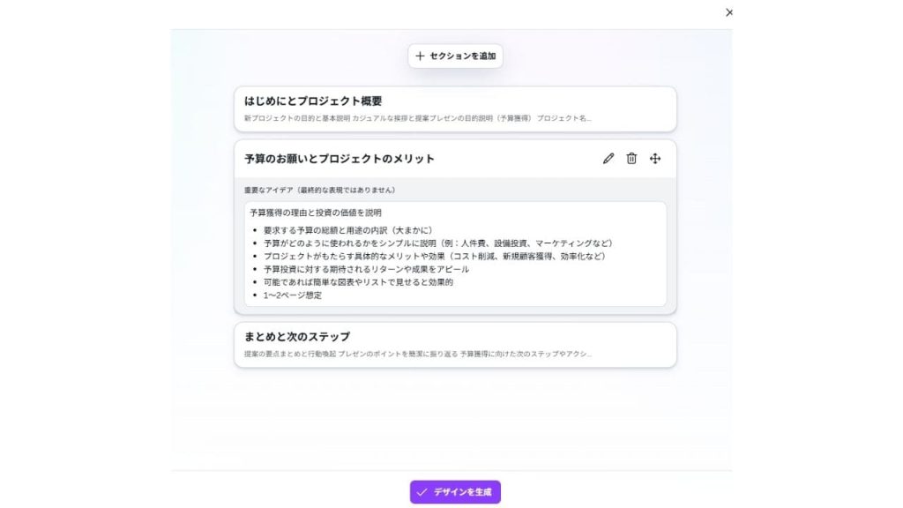Click the pencil edit icon for the budget section
Screen dimensions: 903x508
click(x=608, y=159)
